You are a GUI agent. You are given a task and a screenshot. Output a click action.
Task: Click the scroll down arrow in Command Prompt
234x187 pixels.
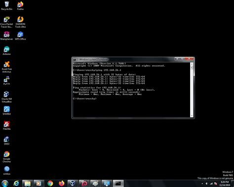(192, 116)
